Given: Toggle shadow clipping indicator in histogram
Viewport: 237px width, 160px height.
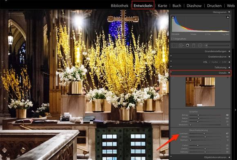Looking at the screenshot, I should (x=173, y=17).
